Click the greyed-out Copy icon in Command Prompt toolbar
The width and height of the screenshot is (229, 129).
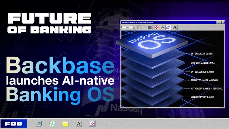[x=145, y=27]
